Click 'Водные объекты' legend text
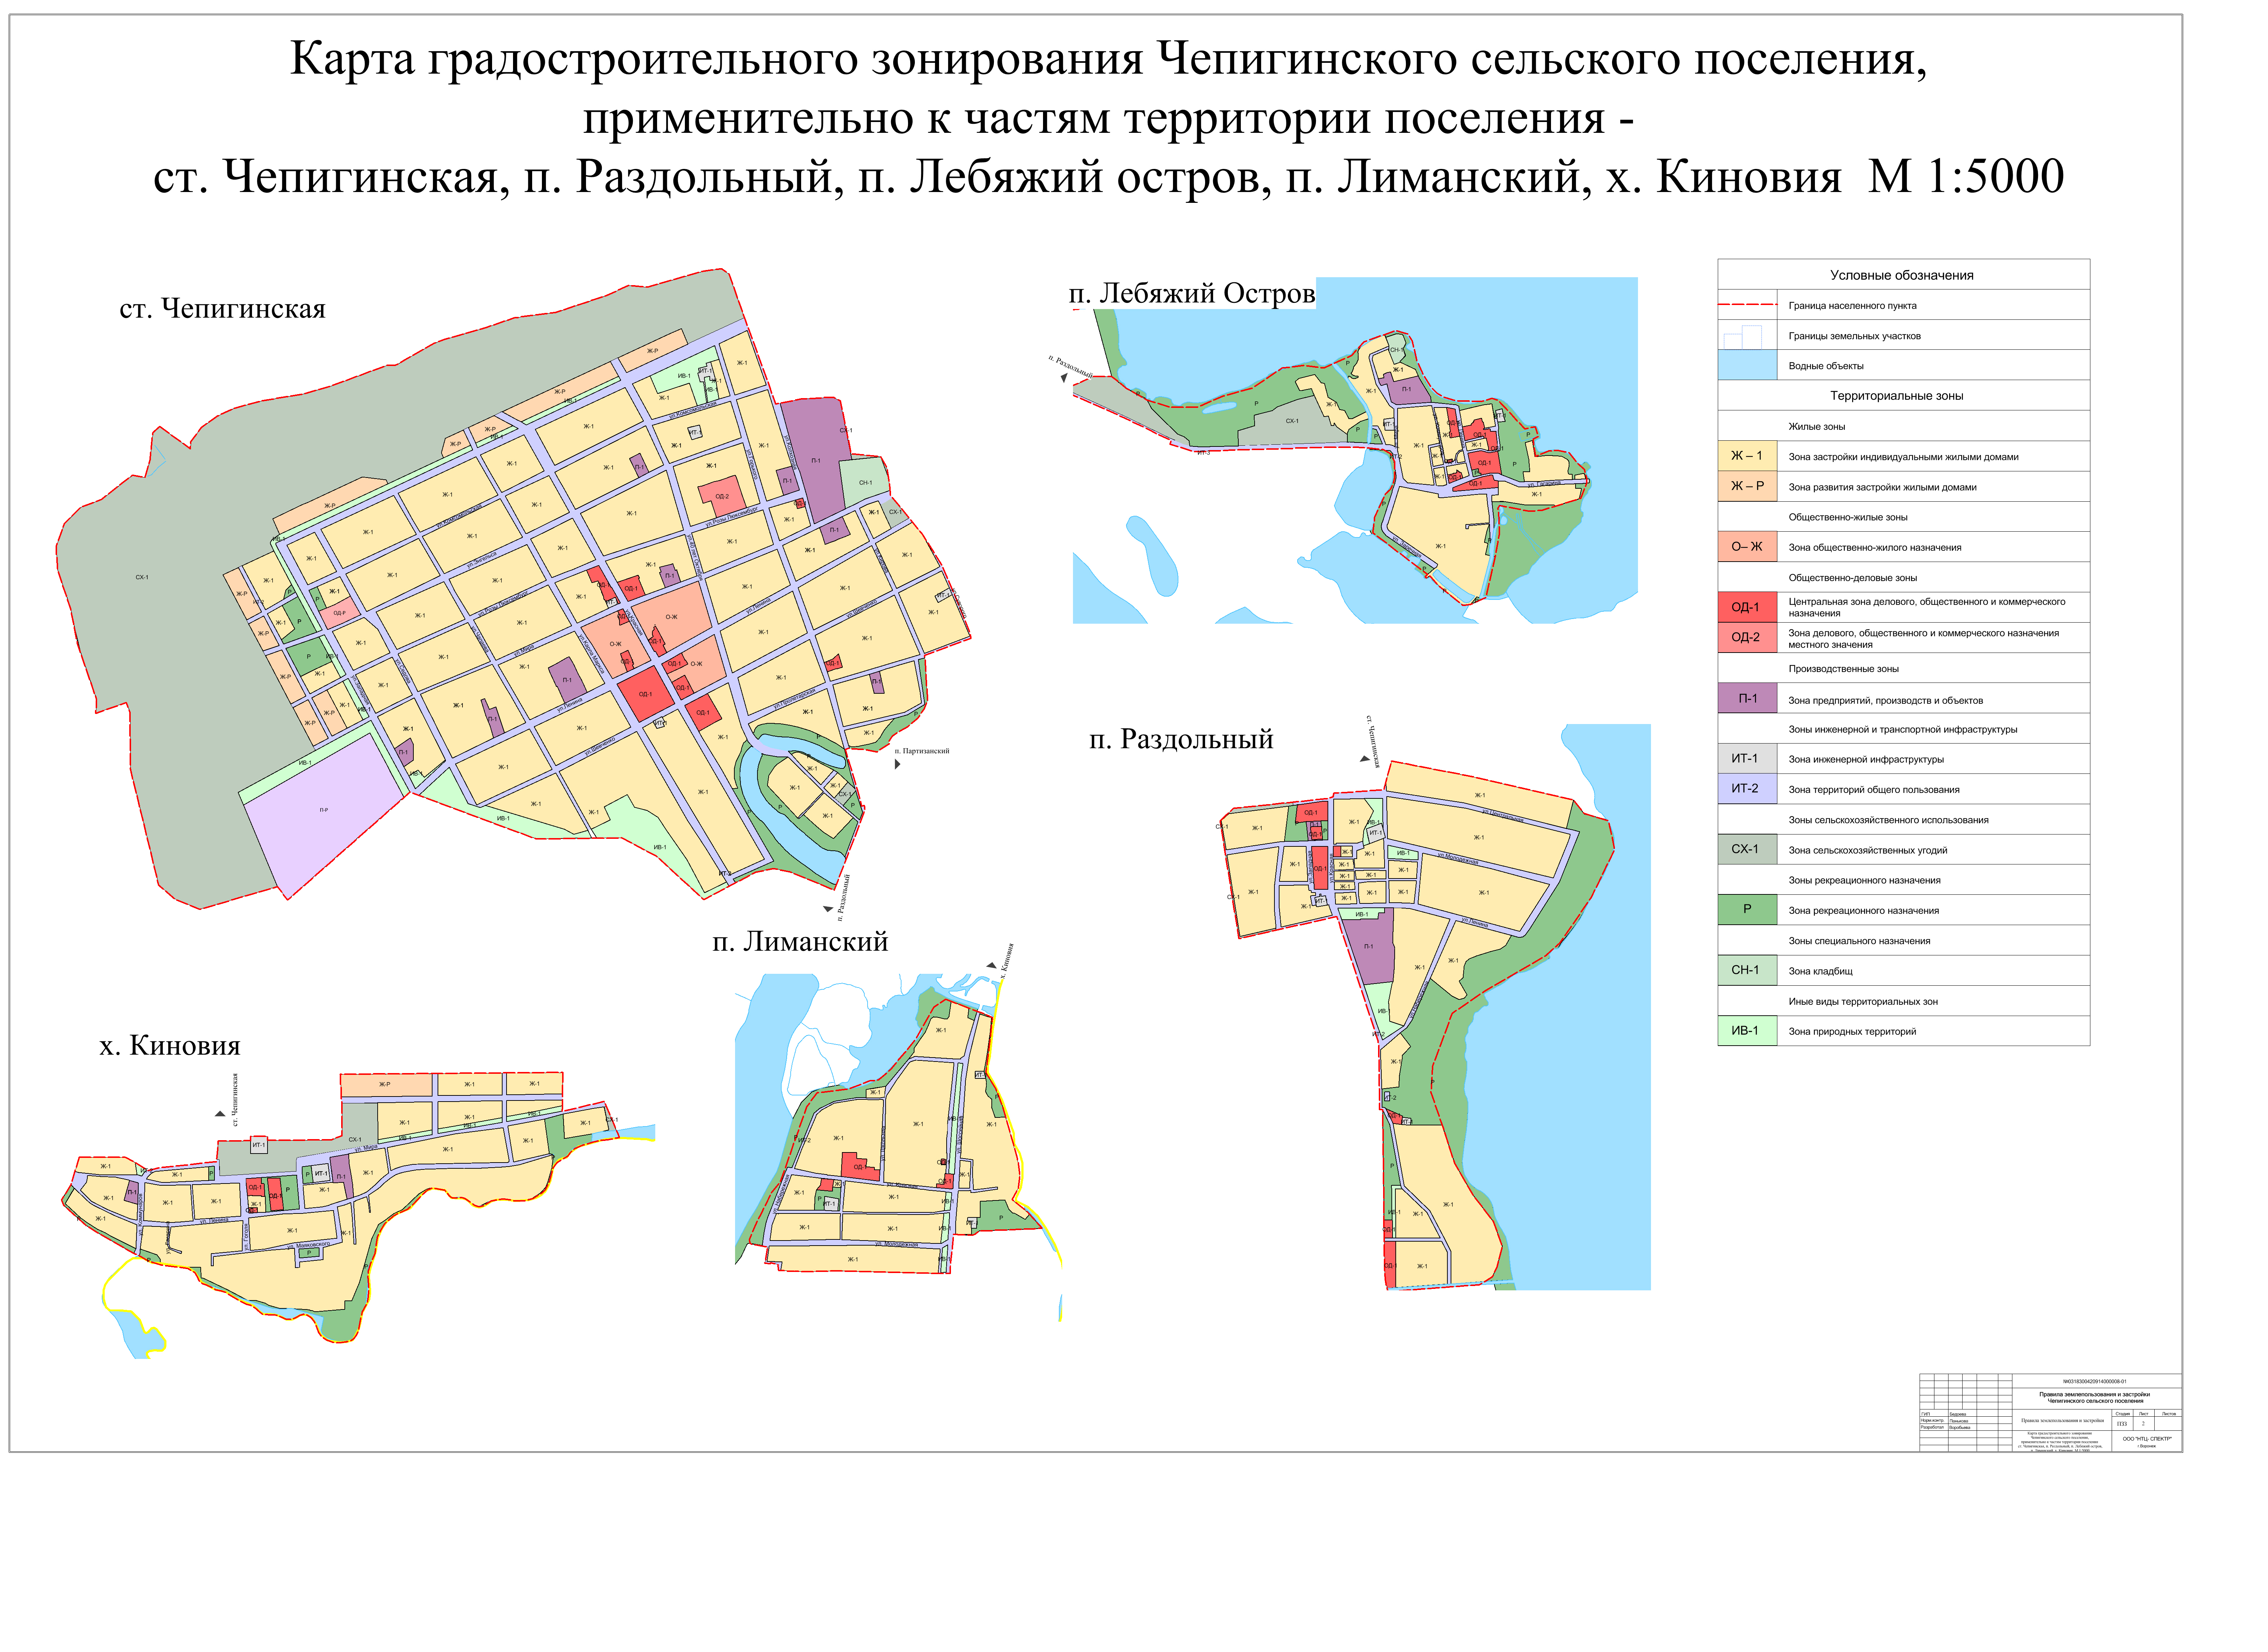Viewport: 2268px width, 1652px height. pos(1826,366)
